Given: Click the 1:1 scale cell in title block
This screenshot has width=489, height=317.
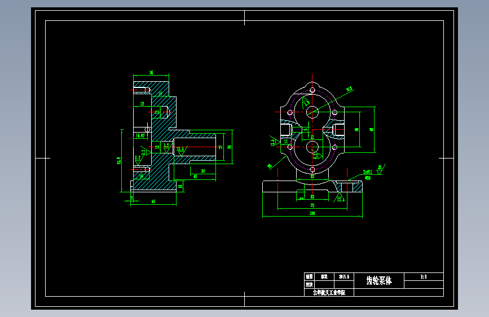Looking at the screenshot, I should [424, 276].
